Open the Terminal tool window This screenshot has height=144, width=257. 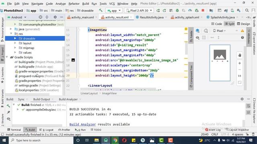[x=14, y=130]
